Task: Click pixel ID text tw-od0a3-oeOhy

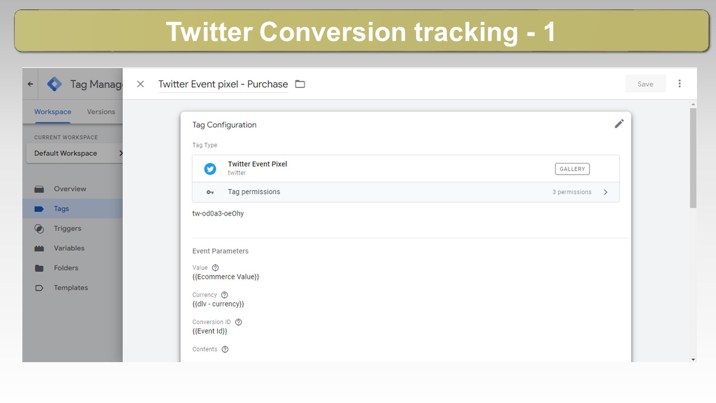Action: 218,214
